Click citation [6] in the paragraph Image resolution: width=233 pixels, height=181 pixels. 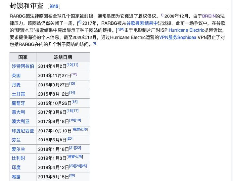tap(80, 22)
